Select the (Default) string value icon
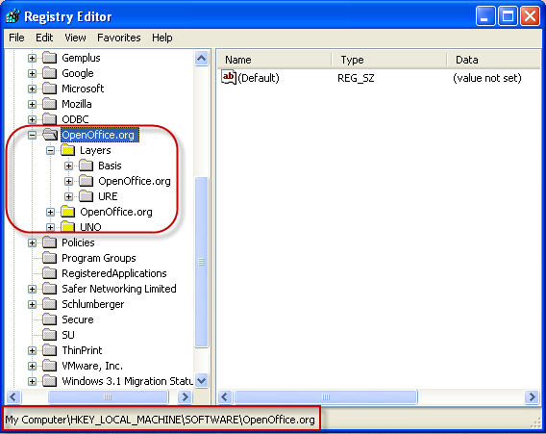 229,77
